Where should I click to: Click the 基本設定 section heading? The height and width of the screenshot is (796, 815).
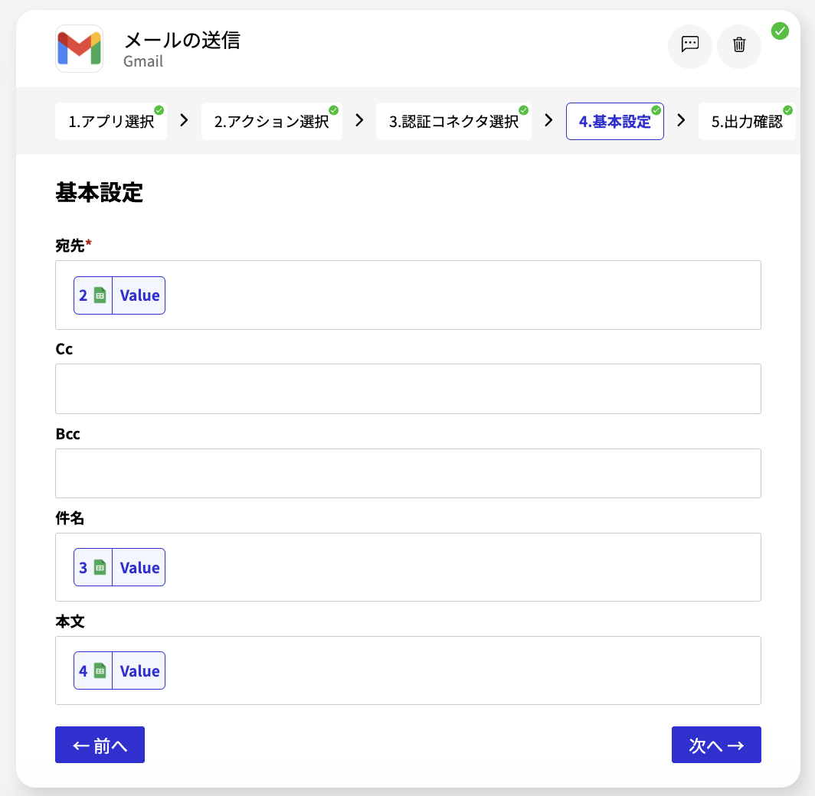point(100,192)
